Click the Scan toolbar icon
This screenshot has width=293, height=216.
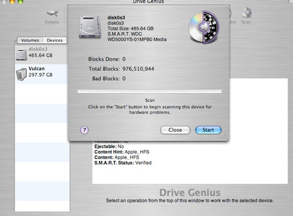click(x=246, y=16)
